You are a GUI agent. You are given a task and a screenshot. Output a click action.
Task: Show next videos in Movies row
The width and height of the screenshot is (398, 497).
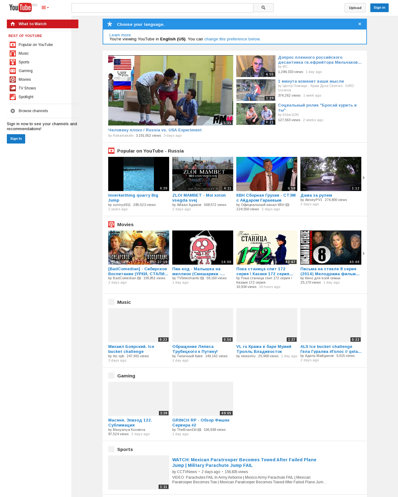[363, 253]
